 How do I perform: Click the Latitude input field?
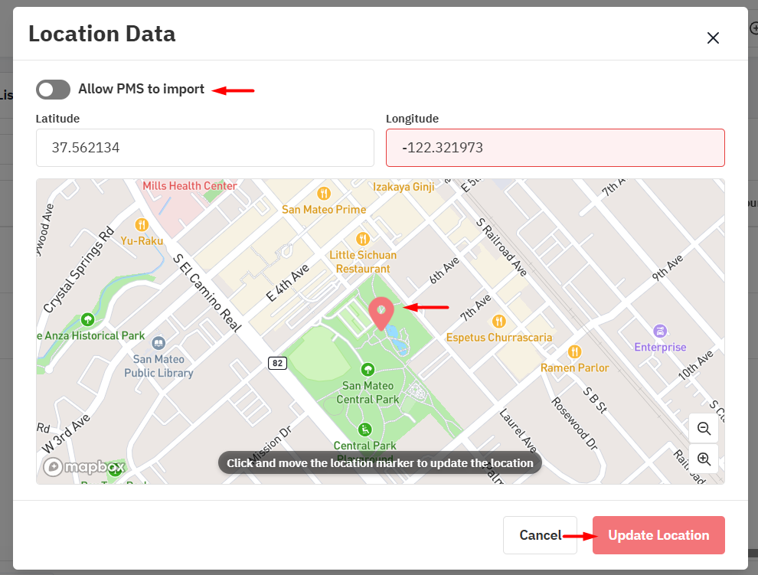click(x=205, y=148)
